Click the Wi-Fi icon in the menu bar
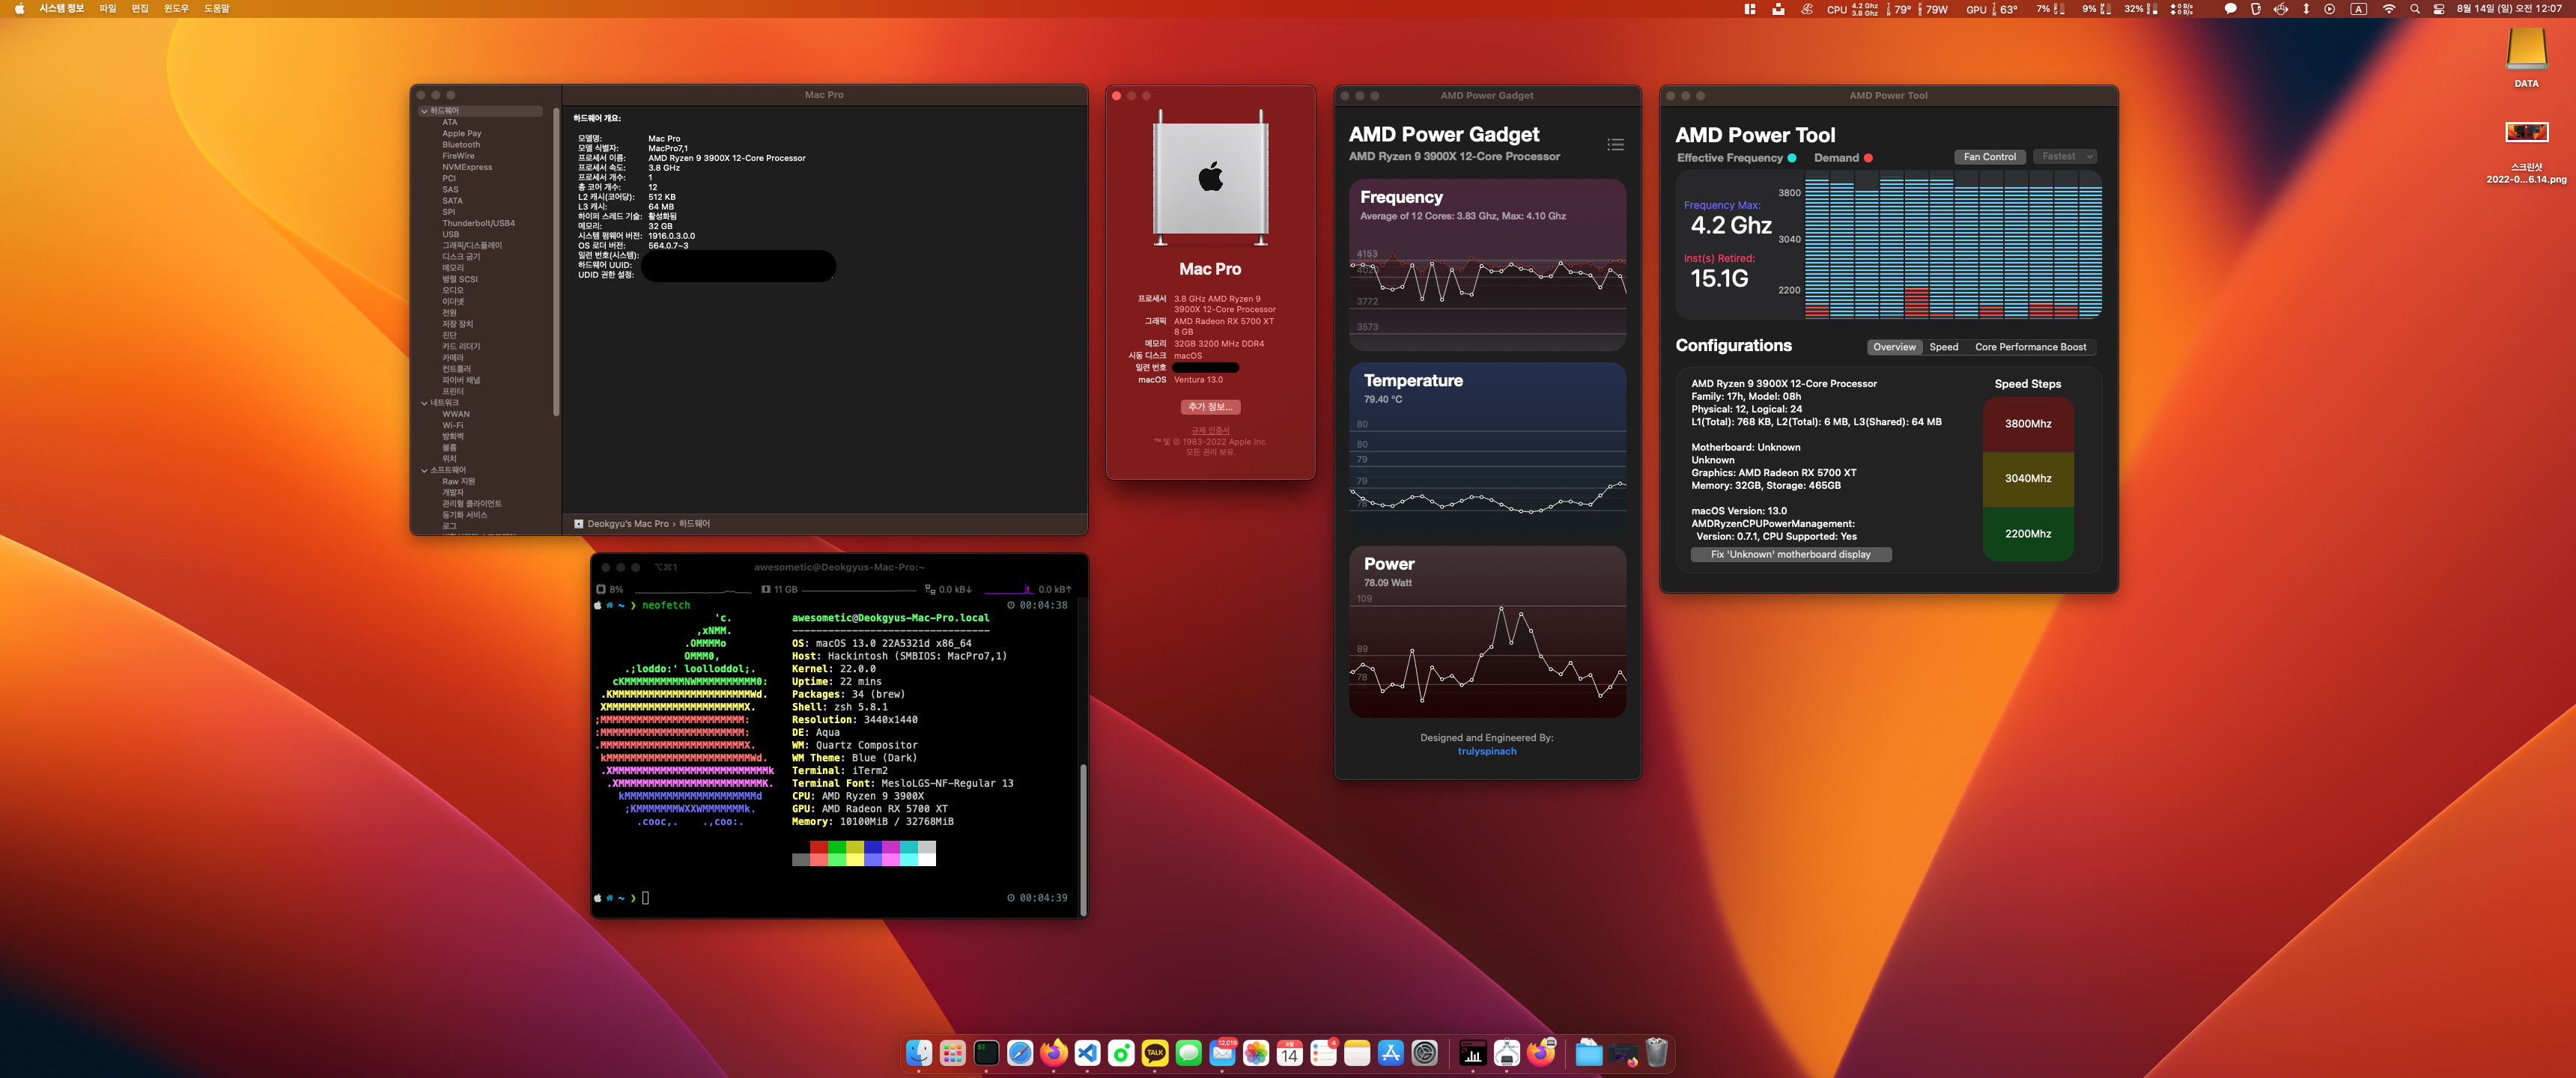This screenshot has width=2576, height=1078. tap(2389, 9)
